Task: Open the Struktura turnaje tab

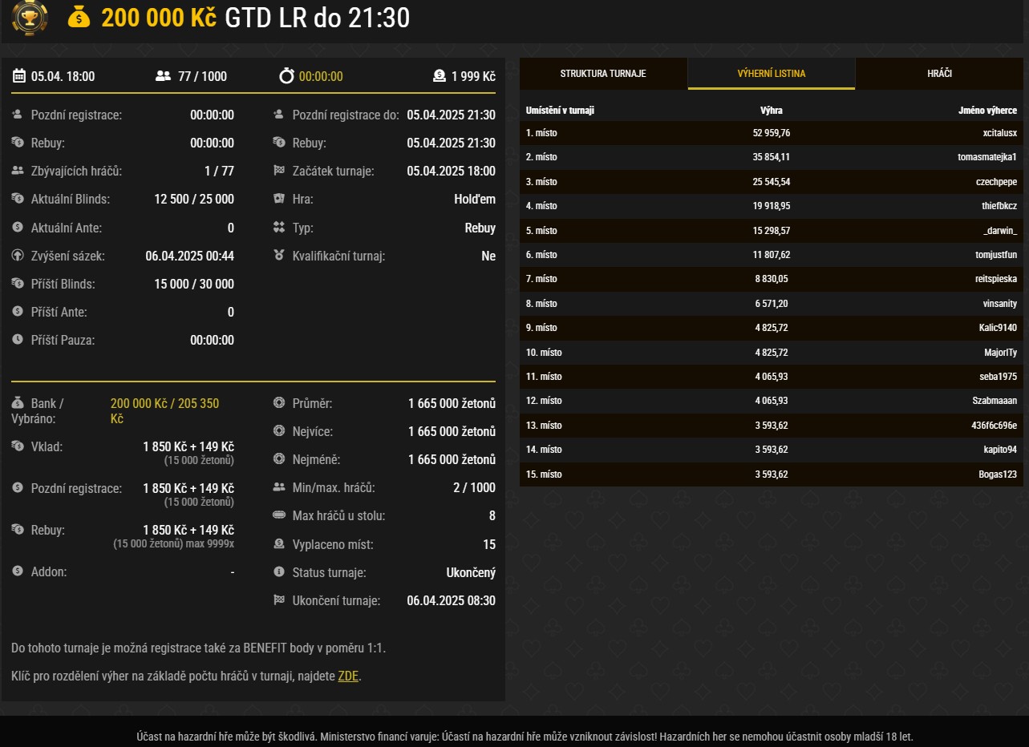Action: 603,74
